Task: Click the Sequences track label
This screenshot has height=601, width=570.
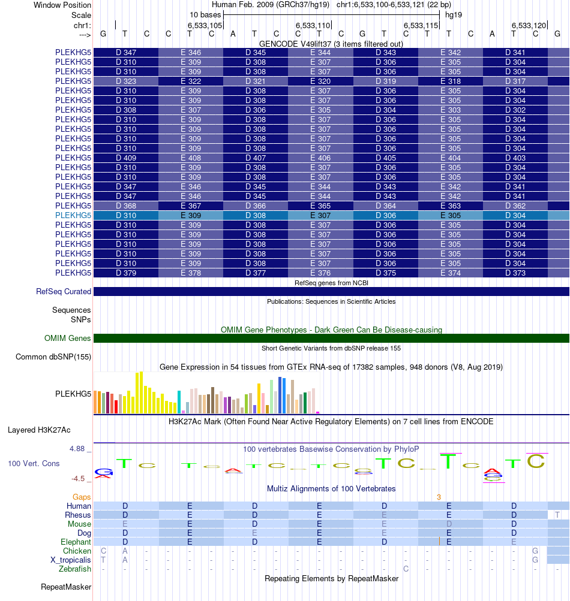Action: click(x=71, y=310)
